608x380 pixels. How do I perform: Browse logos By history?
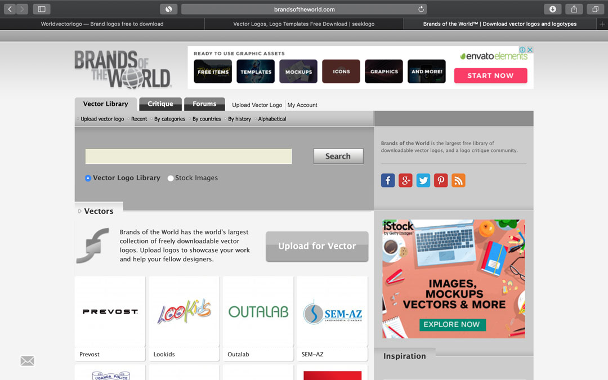coord(239,119)
